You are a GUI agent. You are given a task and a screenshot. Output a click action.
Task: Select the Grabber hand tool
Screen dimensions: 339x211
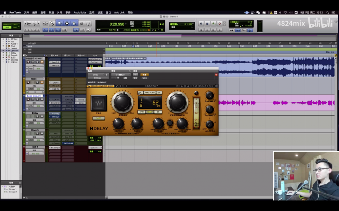[x=74, y=23]
